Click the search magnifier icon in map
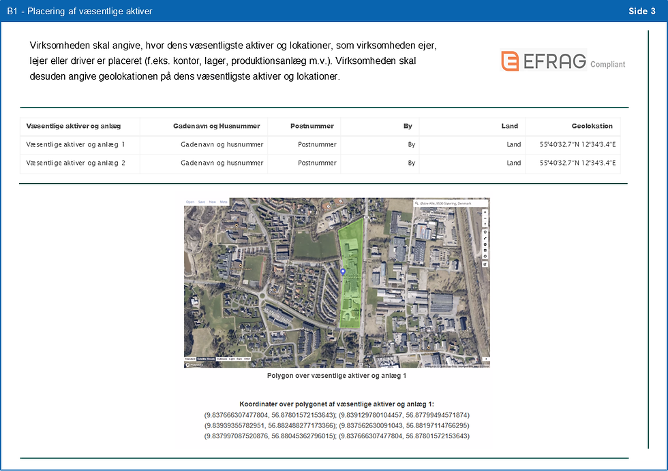668x471 pixels. pos(416,204)
